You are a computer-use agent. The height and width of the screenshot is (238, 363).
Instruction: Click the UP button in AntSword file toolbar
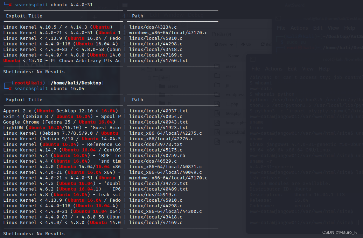pos(246,44)
